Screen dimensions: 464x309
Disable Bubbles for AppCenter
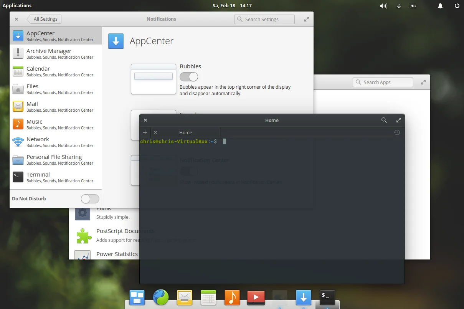188,77
